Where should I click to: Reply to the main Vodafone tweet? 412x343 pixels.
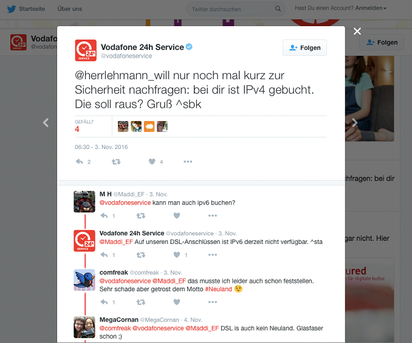point(80,162)
